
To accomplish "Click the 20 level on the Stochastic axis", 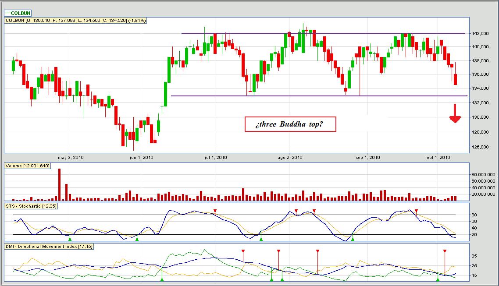I will pos(474,235).
